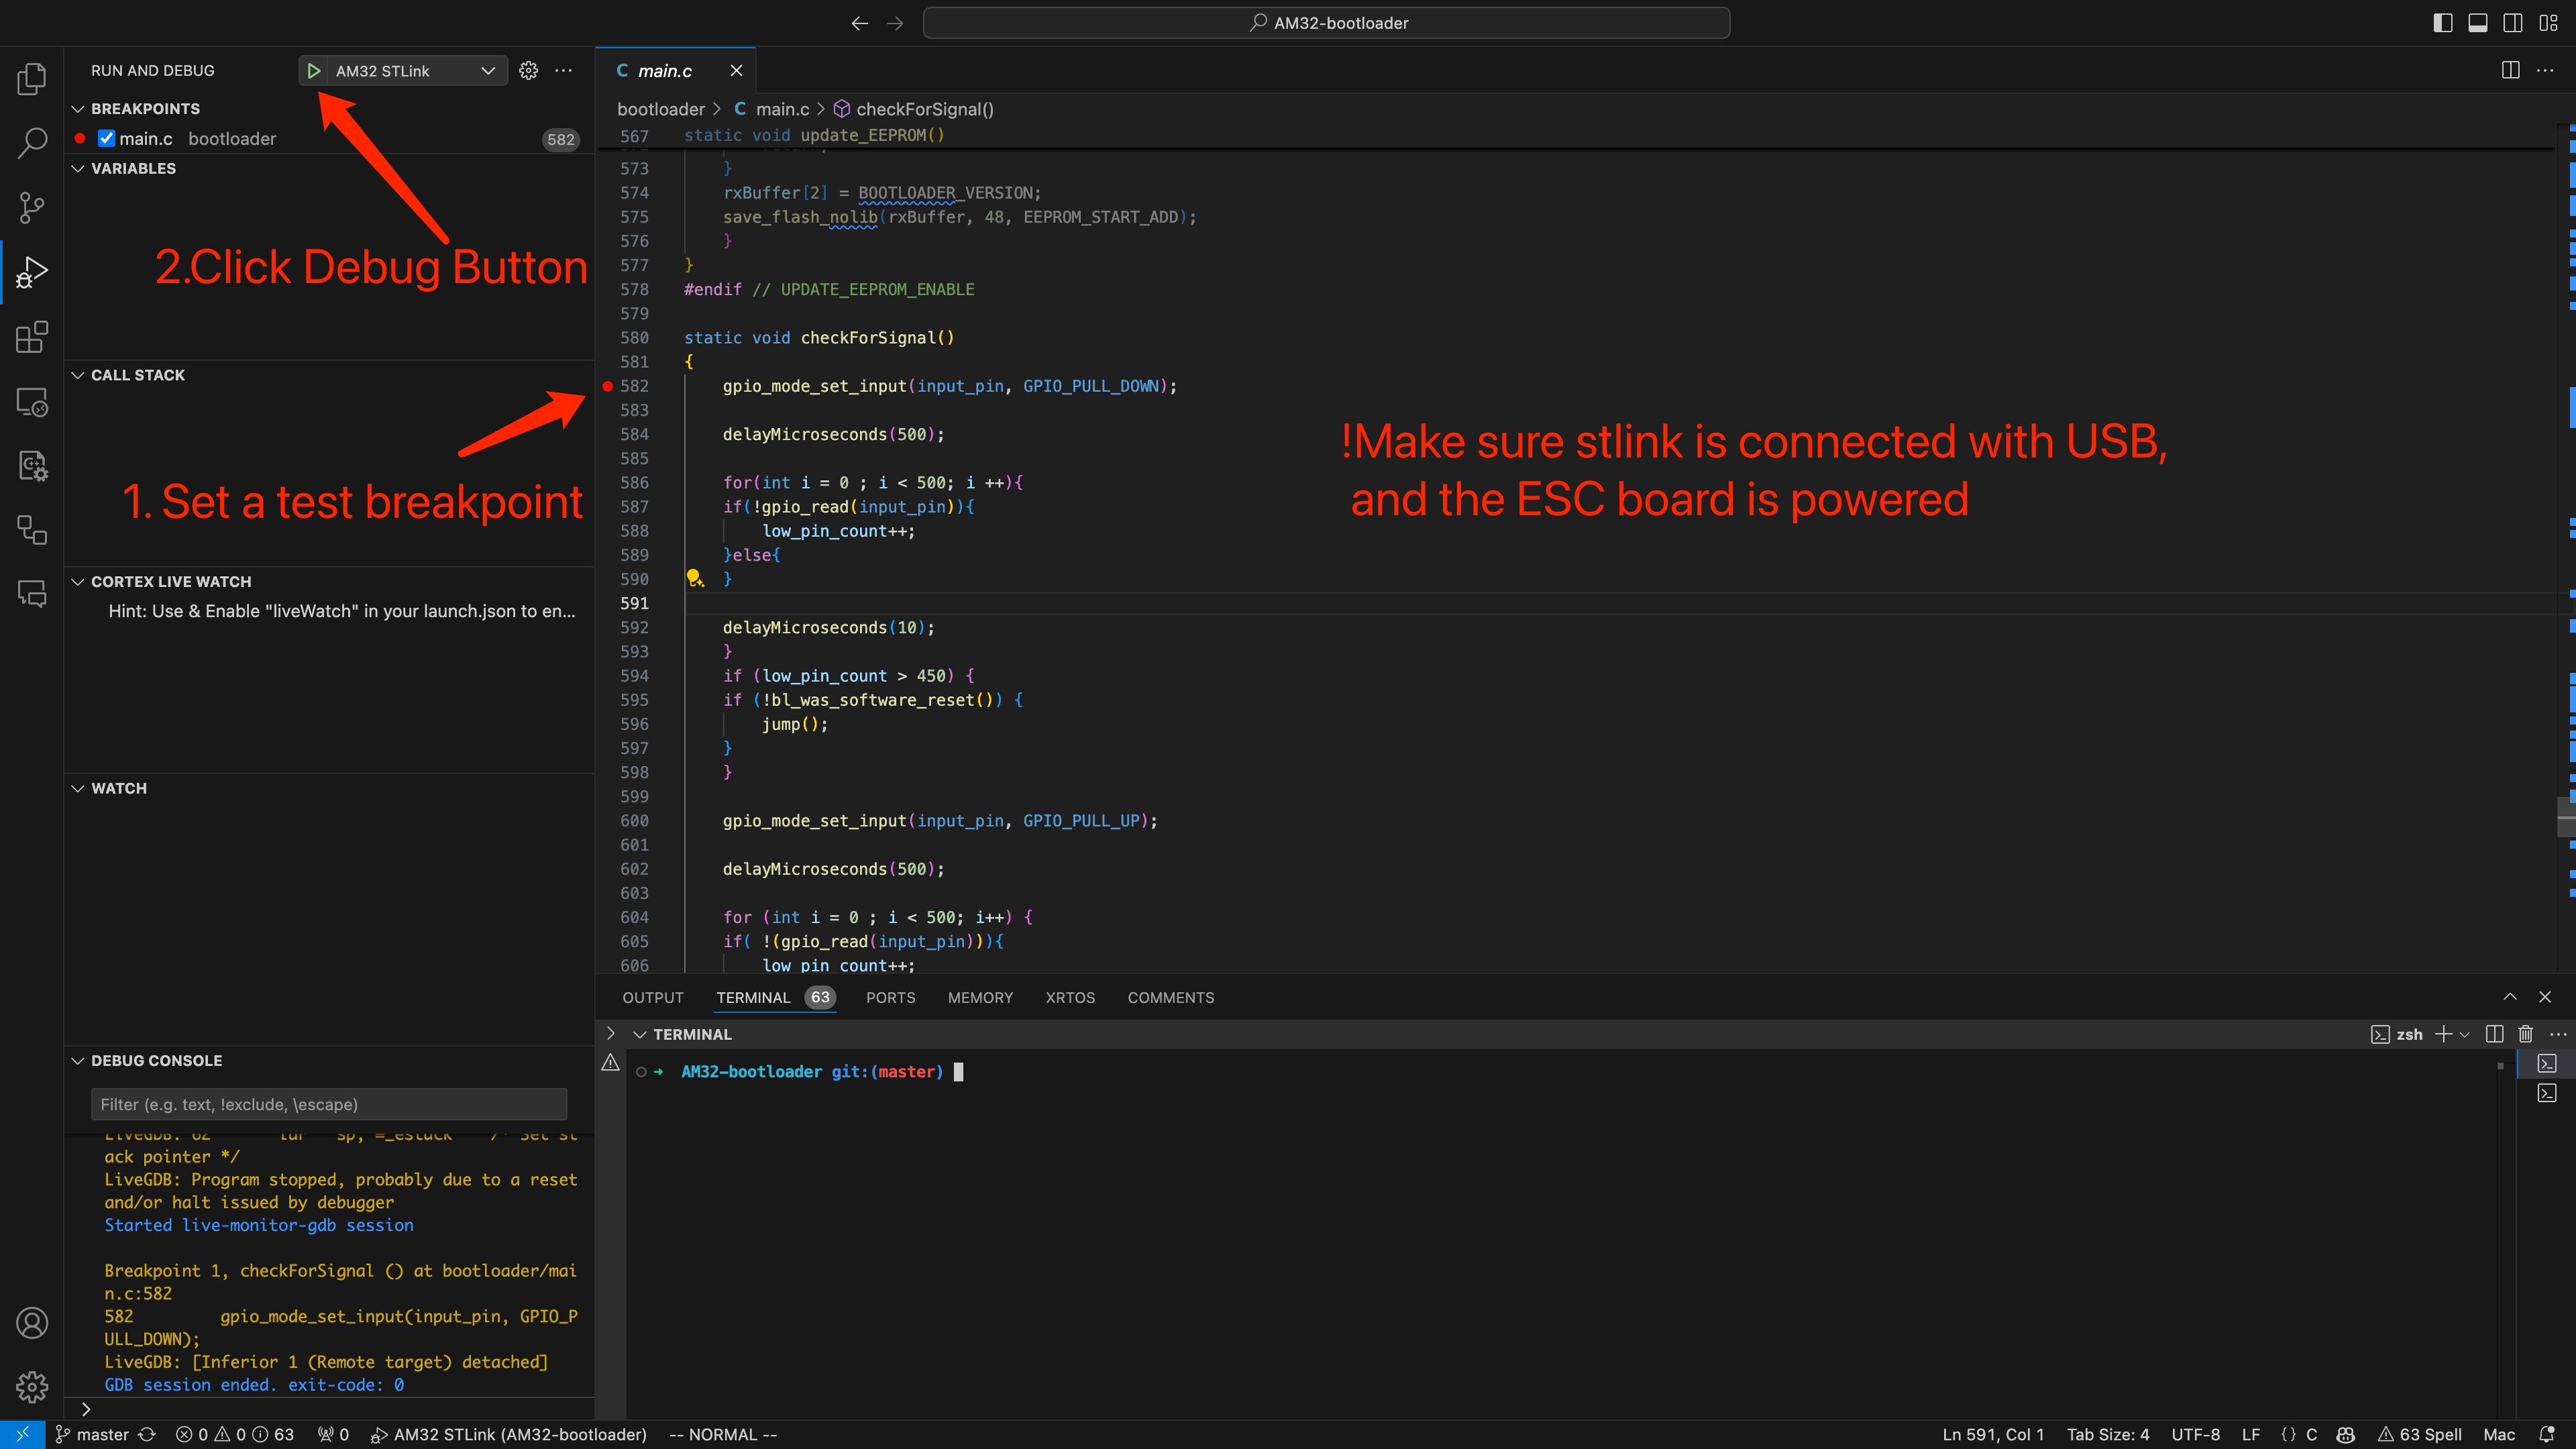Toggle secondary side bar visibility
Image resolution: width=2576 pixels, height=1449 pixels.
click(x=2512, y=23)
